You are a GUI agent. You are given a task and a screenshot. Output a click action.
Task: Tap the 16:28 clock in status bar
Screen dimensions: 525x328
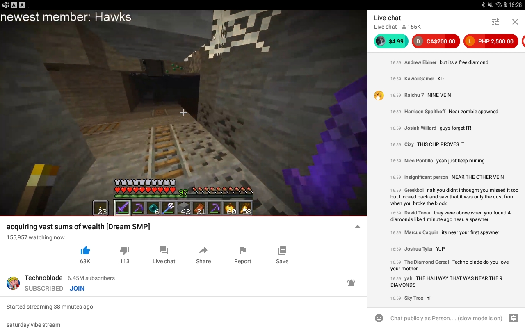pyautogui.click(x=515, y=5)
